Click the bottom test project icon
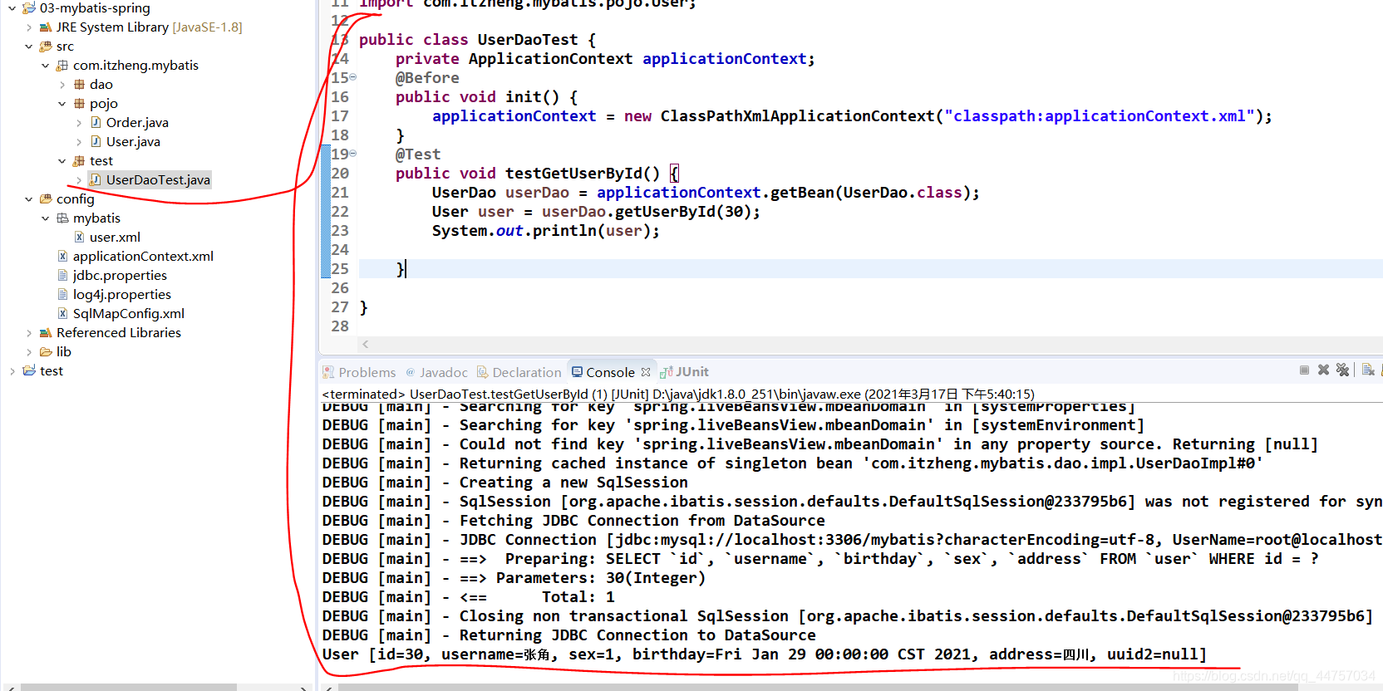1383x691 pixels. pos(29,370)
